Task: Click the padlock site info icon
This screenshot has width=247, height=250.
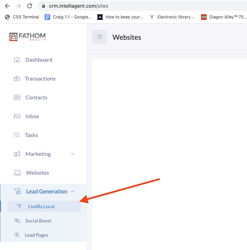Action: [x=44, y=6]
